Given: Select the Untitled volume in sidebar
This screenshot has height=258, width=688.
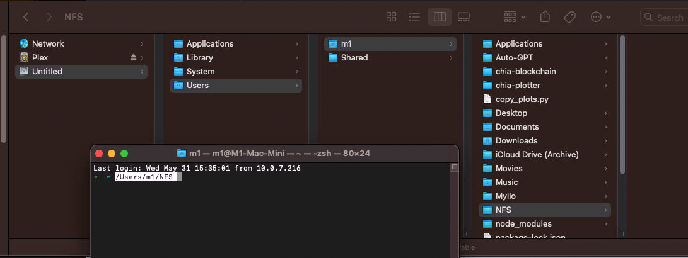Looking at the screenshot, I should coord(47,71).
